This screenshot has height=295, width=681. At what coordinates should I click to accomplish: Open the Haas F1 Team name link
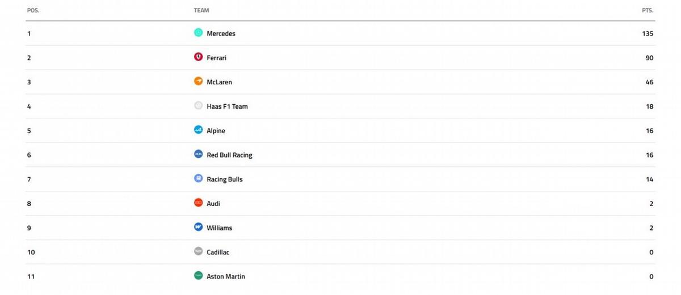pos(227,106)
